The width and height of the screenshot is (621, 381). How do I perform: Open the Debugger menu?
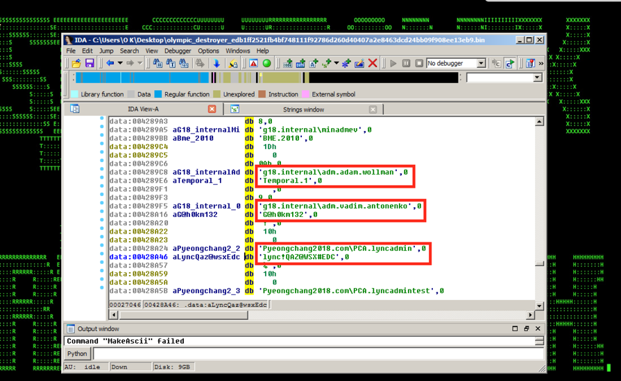pos(178,51)
